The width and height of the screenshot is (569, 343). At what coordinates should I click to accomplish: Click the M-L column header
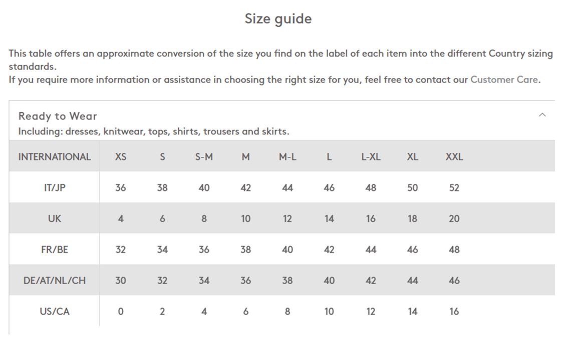point(288,157)
